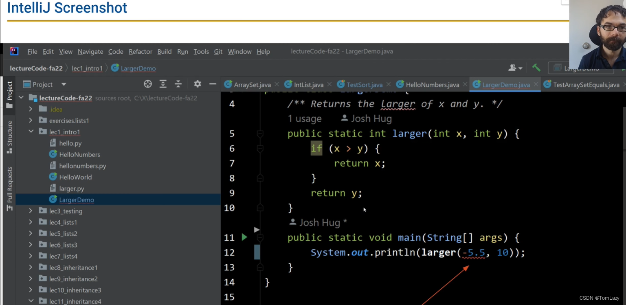
Task: Close the IntList.java tab
Action: 329,85
